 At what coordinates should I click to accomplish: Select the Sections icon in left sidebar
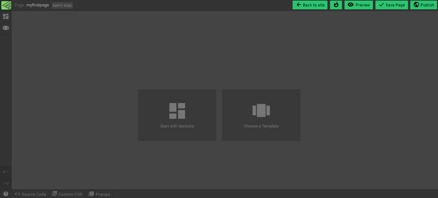tap(5, 16)
